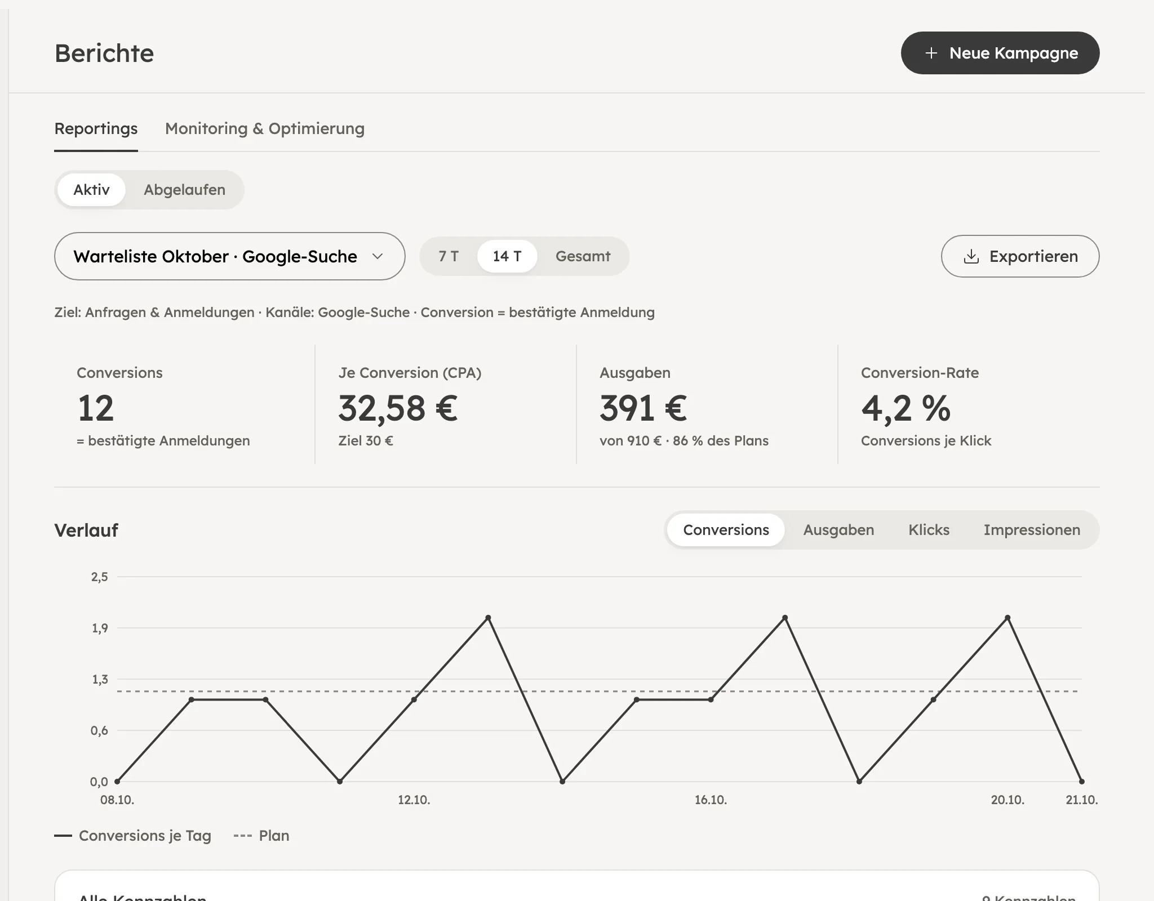Select the 14 T time range
This screenshot has height=901, width=1154.
(507, 256)
